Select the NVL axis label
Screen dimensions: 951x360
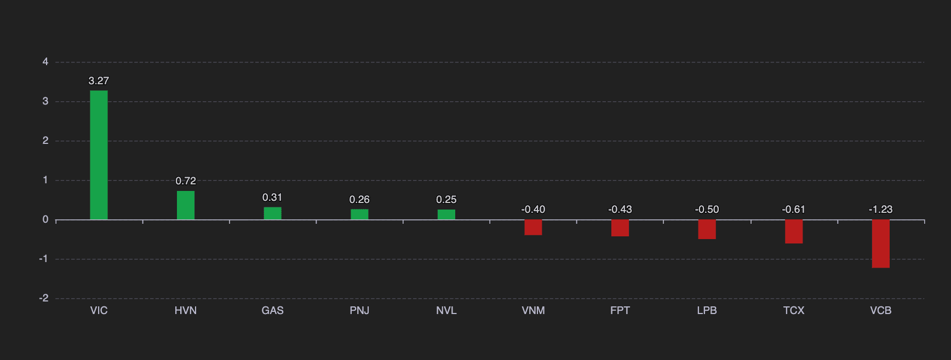446,310
